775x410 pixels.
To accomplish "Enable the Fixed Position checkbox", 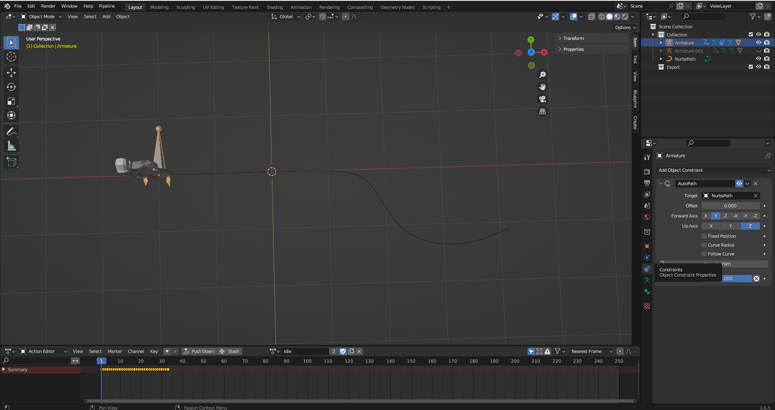I will click(x=704, y=236).
